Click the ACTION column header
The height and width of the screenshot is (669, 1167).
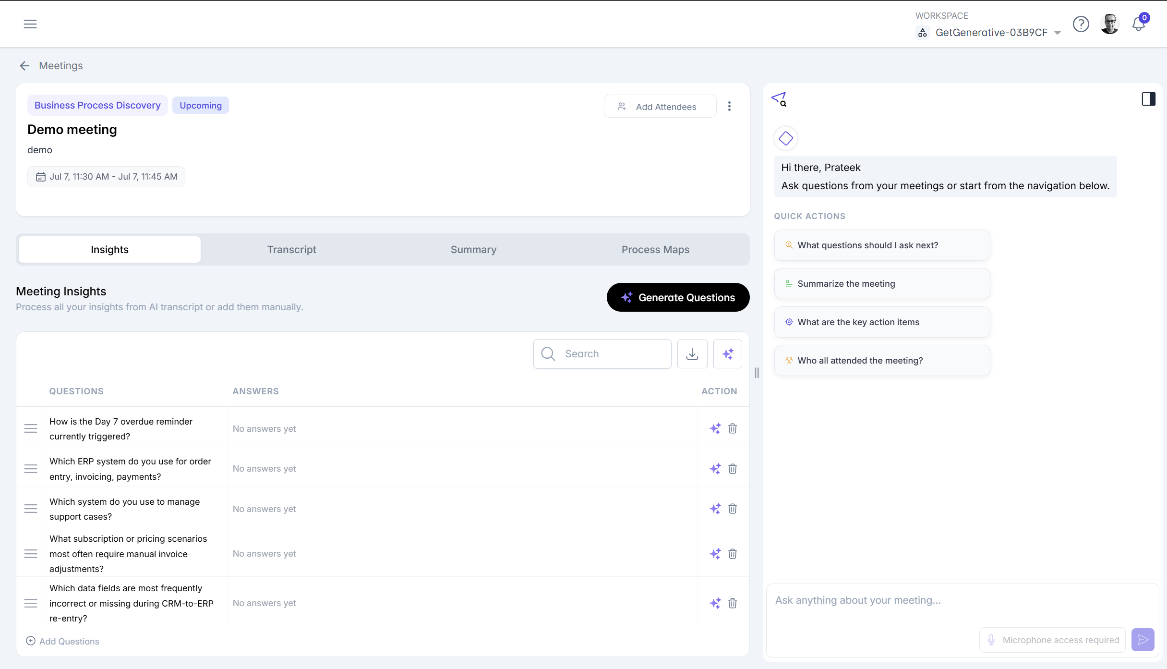[x=719, y=391]
